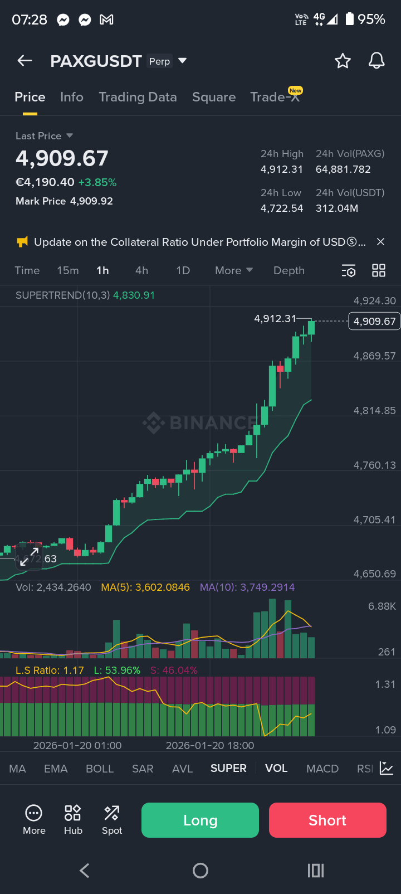Select the 1h chart interval
This screenshot has width=401, height=894.
(x=102, y=270)
